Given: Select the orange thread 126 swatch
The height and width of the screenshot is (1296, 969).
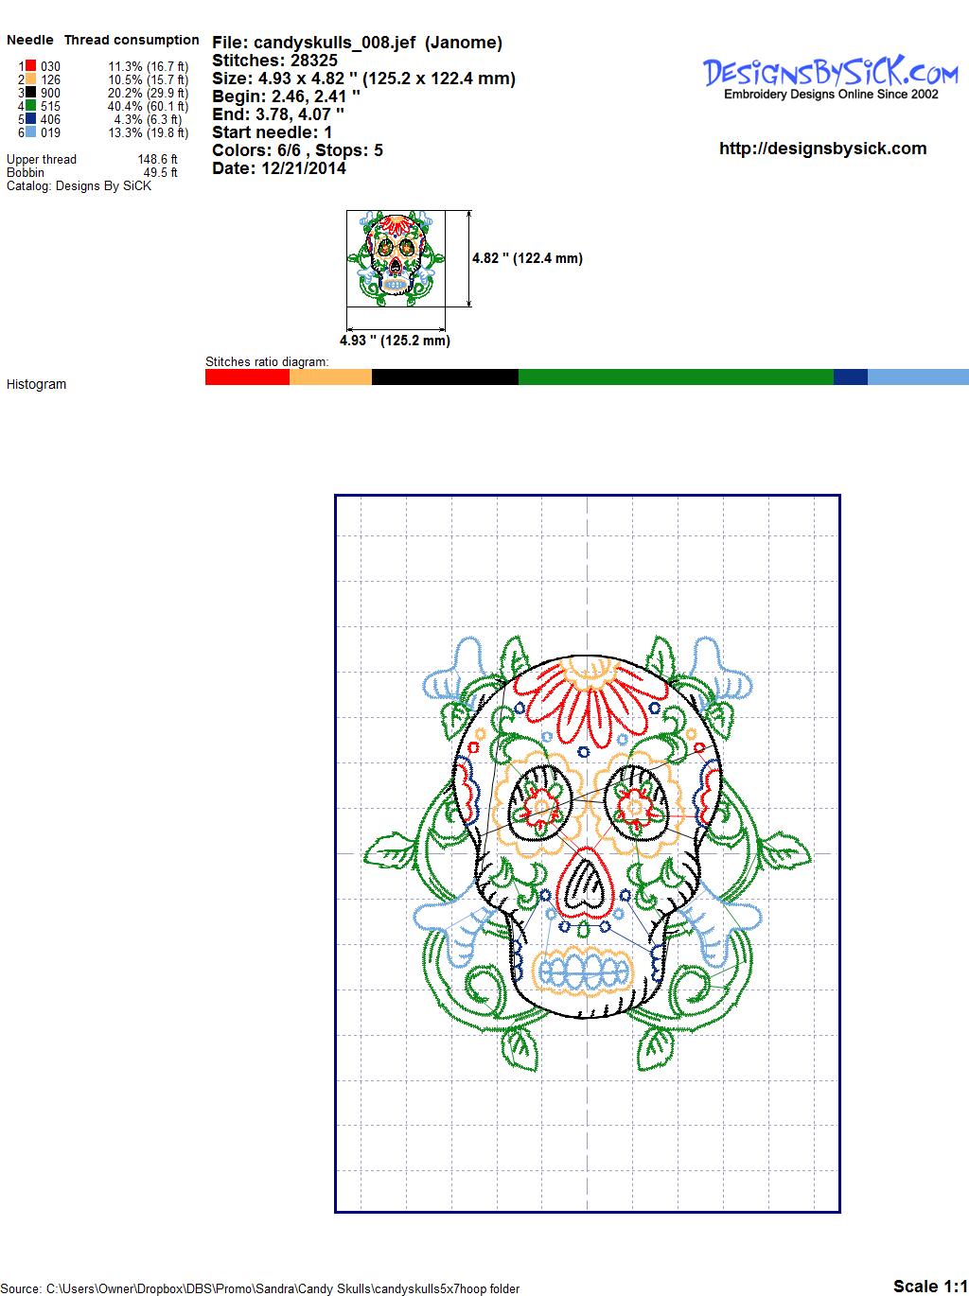Looking at the screenshot, I should click(x=30, y=79).
